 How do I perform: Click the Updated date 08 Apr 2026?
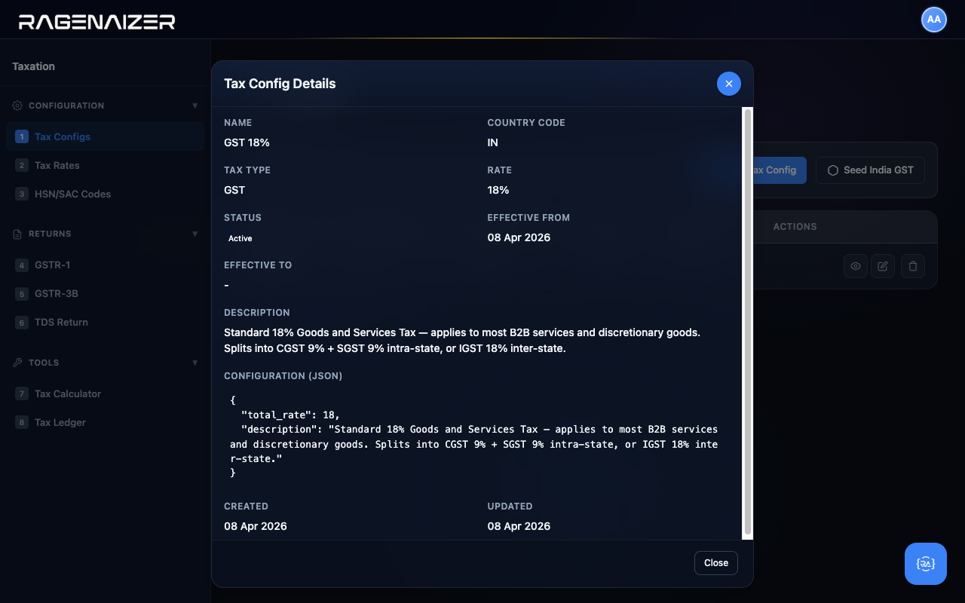tap(519, 526)
